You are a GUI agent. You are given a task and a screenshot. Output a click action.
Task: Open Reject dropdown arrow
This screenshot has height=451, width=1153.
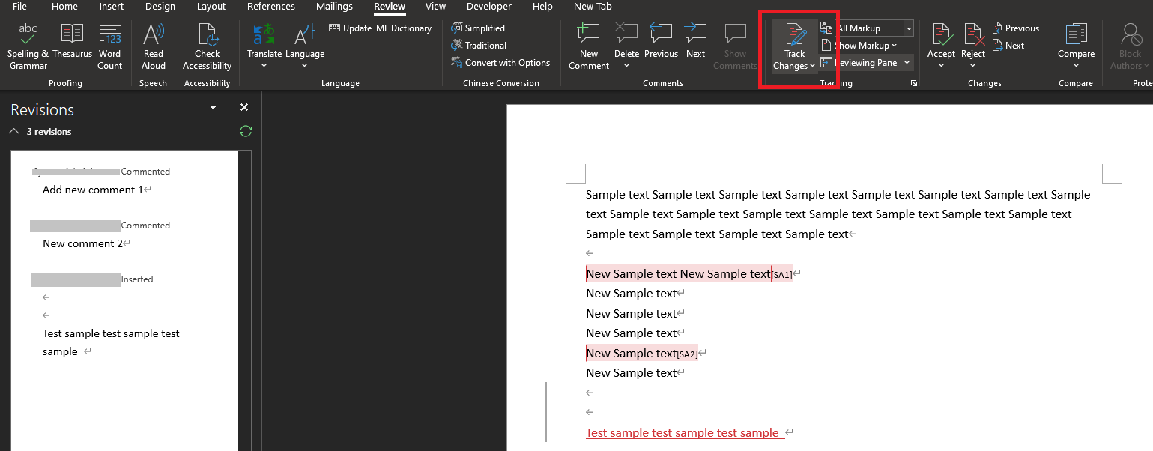coord(973,66)
